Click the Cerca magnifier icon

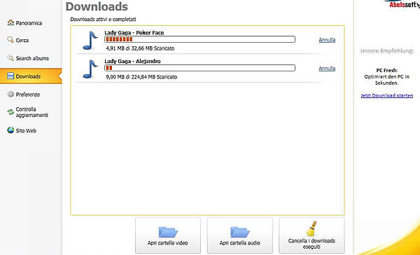tap(10, 40)
